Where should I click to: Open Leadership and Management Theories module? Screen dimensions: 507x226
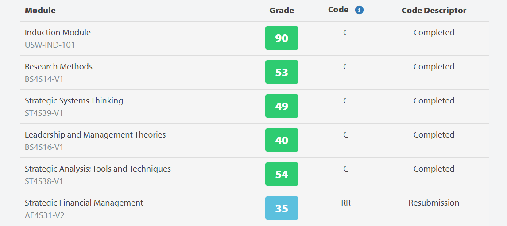click(95, 134)
